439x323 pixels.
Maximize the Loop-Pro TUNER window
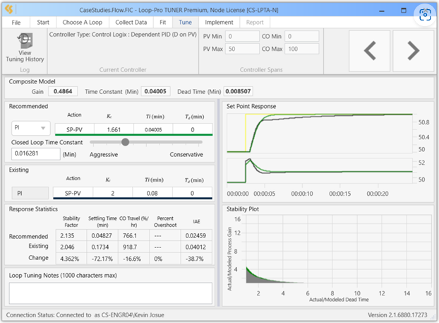point(404,11)
